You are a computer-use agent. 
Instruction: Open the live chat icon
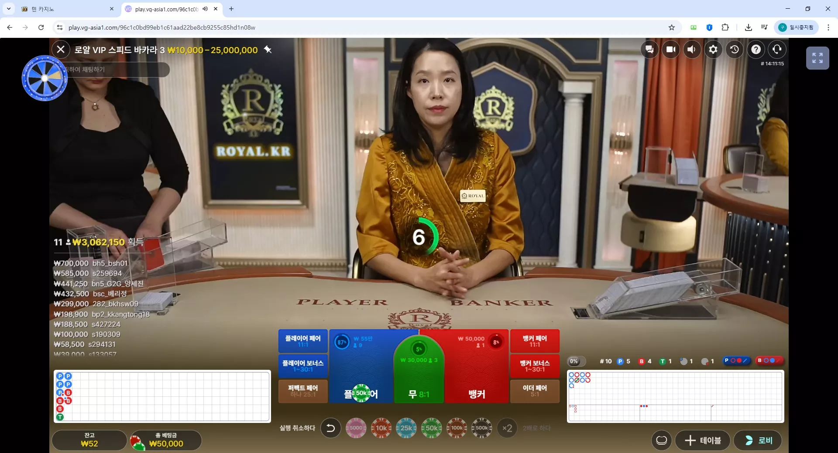(649, 50)
